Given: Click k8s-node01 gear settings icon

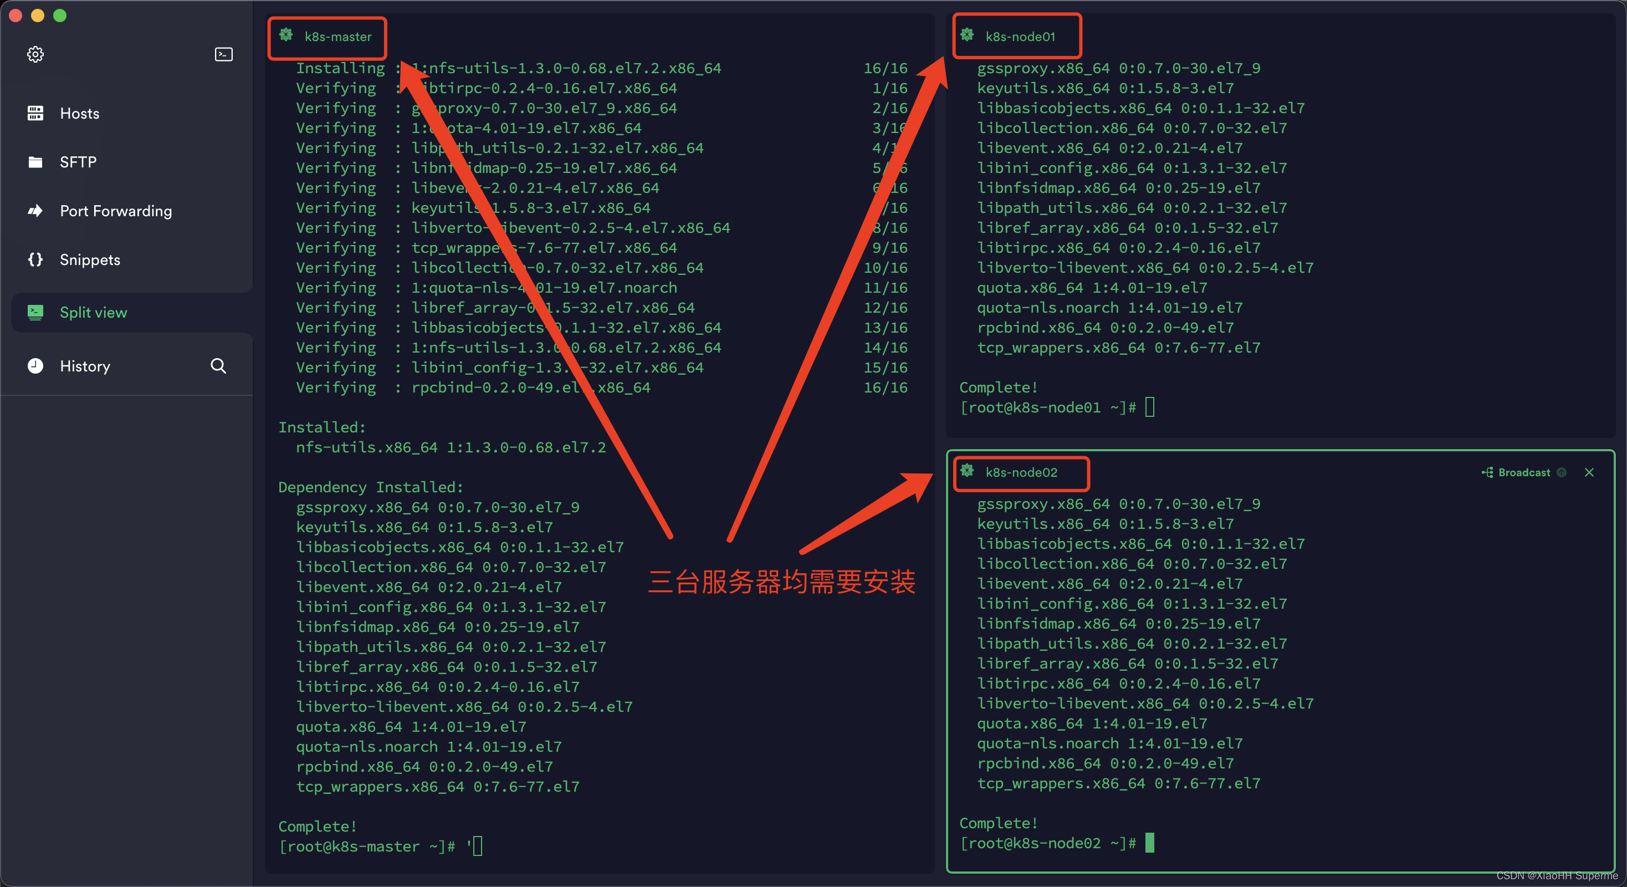Looking at the screenshot, I should coord(969,36).
